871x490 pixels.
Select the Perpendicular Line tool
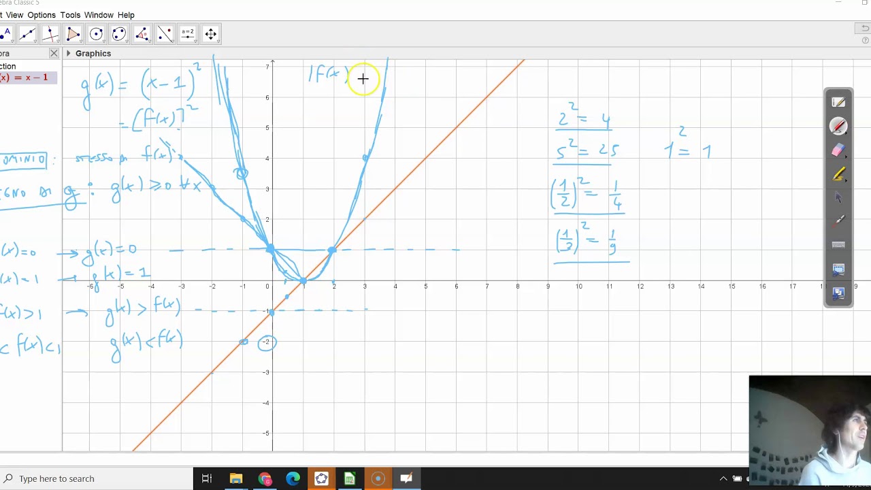click(50, 33)
